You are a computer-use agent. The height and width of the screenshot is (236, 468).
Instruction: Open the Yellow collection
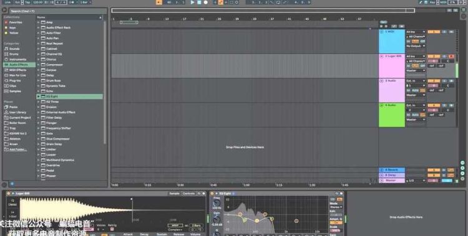coord(14,33)
